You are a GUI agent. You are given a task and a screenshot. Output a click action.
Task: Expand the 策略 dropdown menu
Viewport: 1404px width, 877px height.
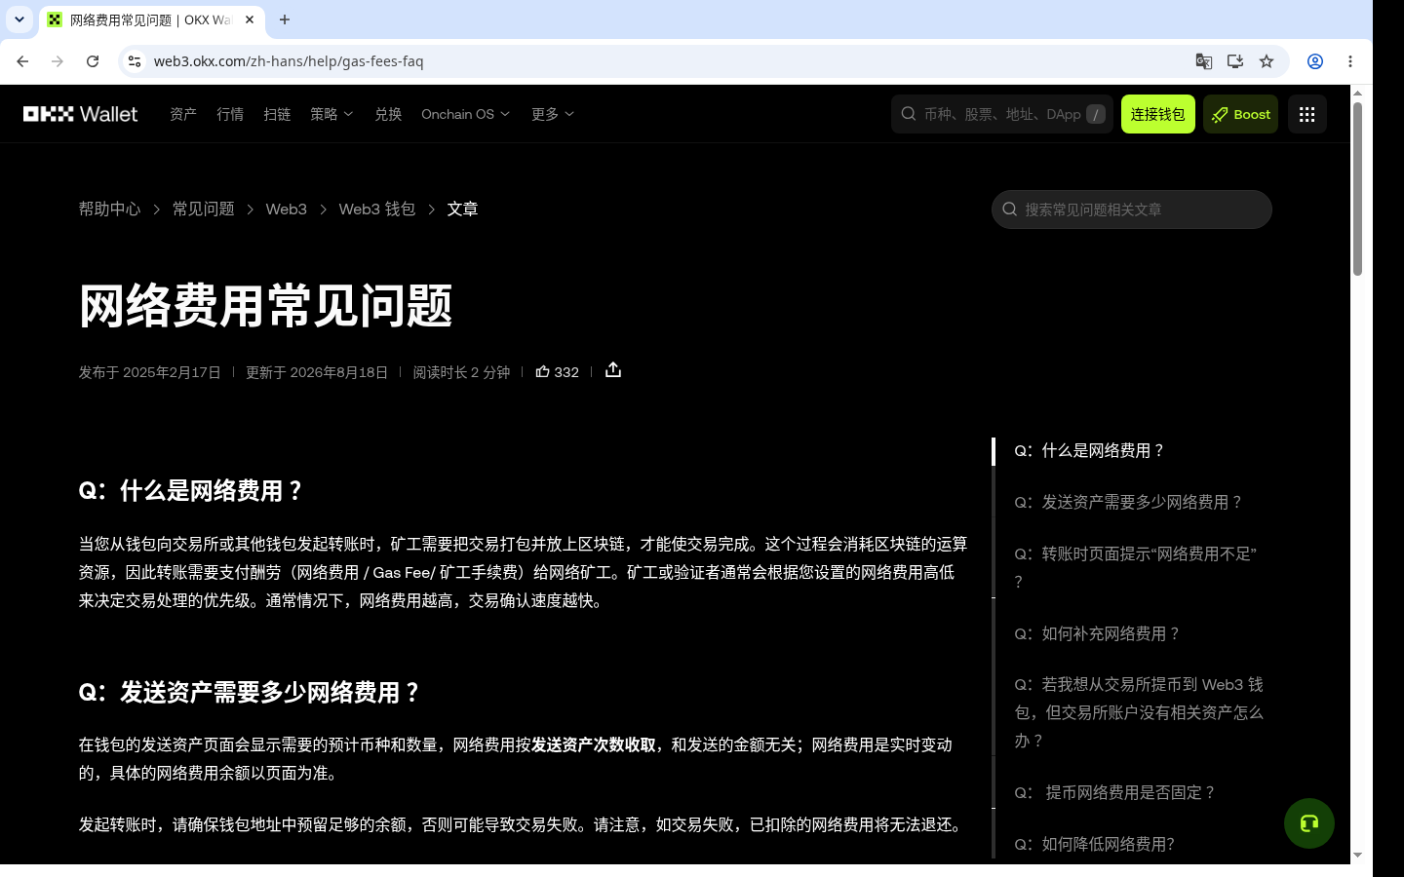[331, 114]
